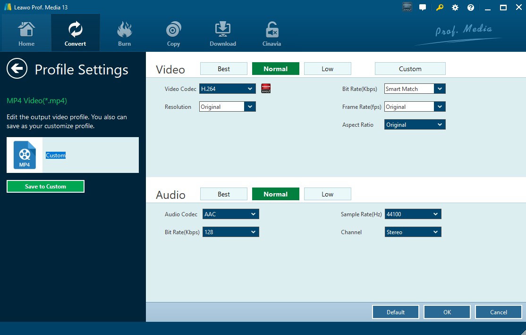Open the Copy disc module
This screenshot has height=335, width=526.
(173, 33)
